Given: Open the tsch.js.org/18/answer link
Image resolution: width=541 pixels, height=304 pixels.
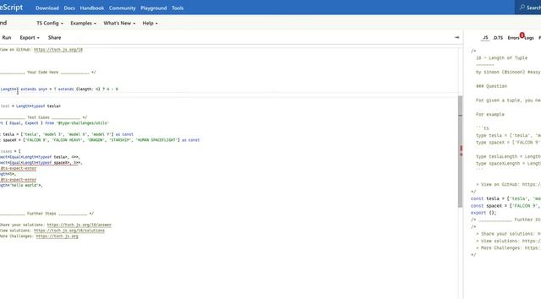Looking at the screenshot, I should pos(79,225).
